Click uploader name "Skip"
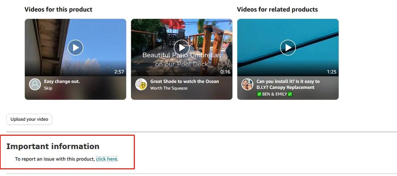397x176 pixels. 48,88
